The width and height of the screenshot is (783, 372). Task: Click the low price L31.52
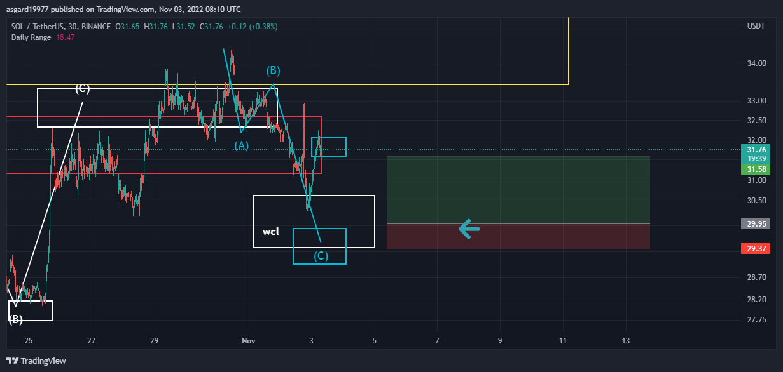[184, 27]
